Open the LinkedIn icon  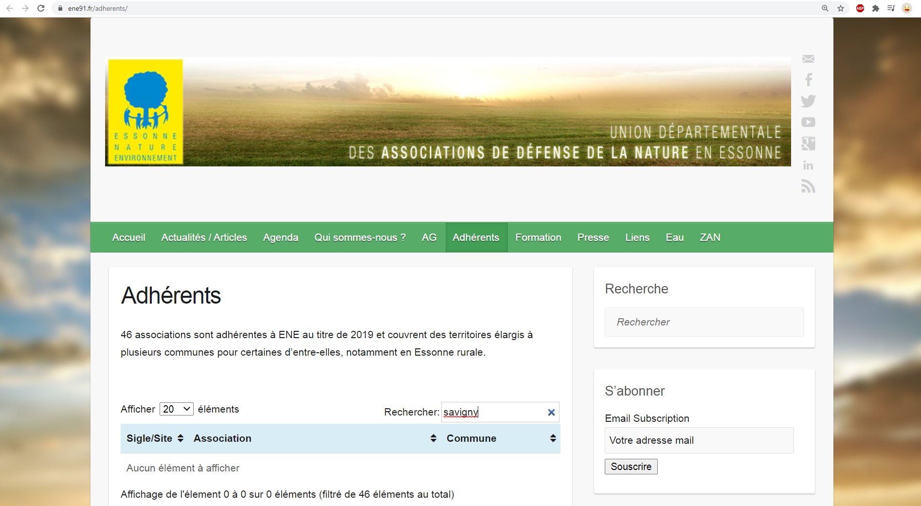(x=808, y=165)
